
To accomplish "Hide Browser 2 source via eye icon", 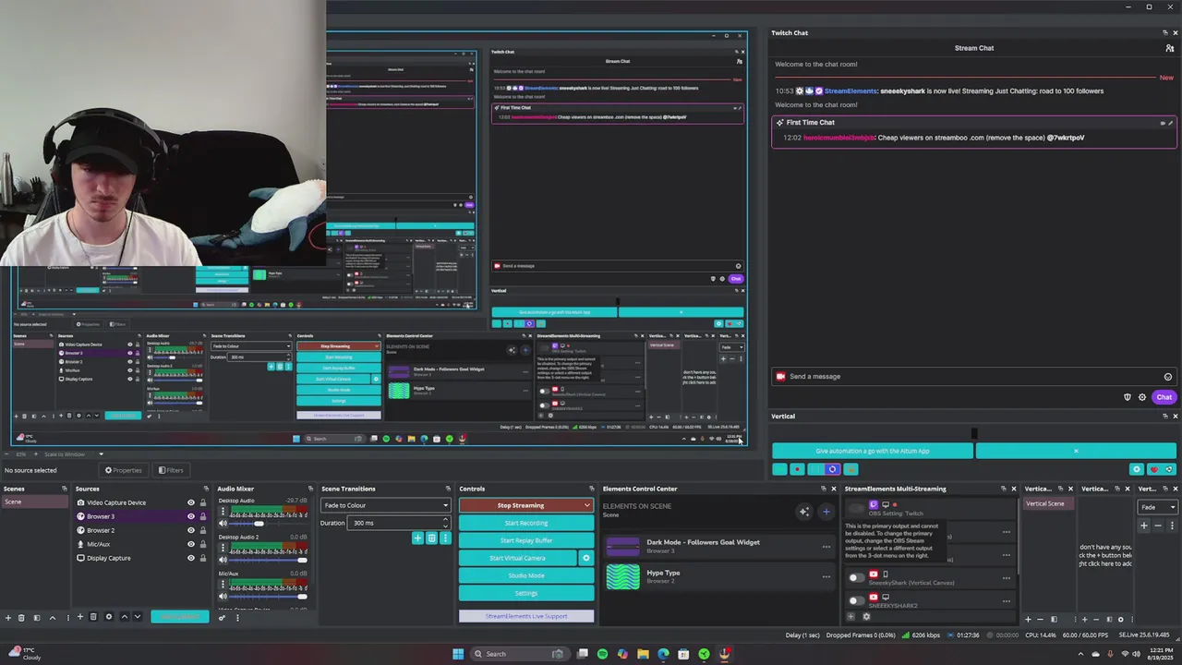I will pyautogui.click(x=191, y=530).
